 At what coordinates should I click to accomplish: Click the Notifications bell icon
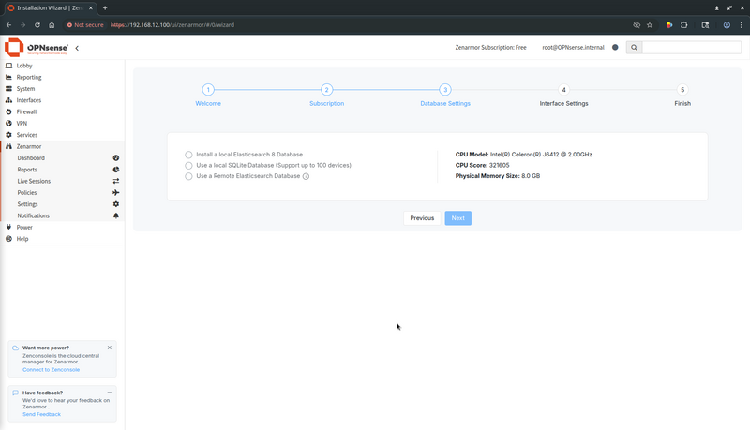(x=115, y=215)
